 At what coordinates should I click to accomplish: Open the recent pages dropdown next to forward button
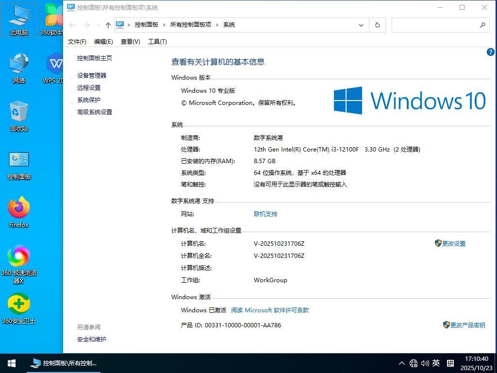click(x=98, y=25)
